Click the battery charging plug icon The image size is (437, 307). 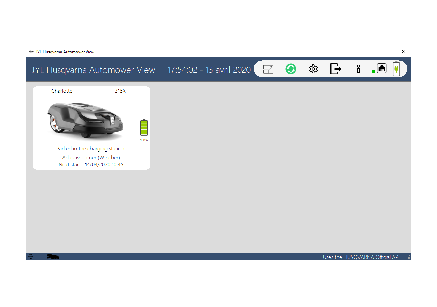coord(396,69)
